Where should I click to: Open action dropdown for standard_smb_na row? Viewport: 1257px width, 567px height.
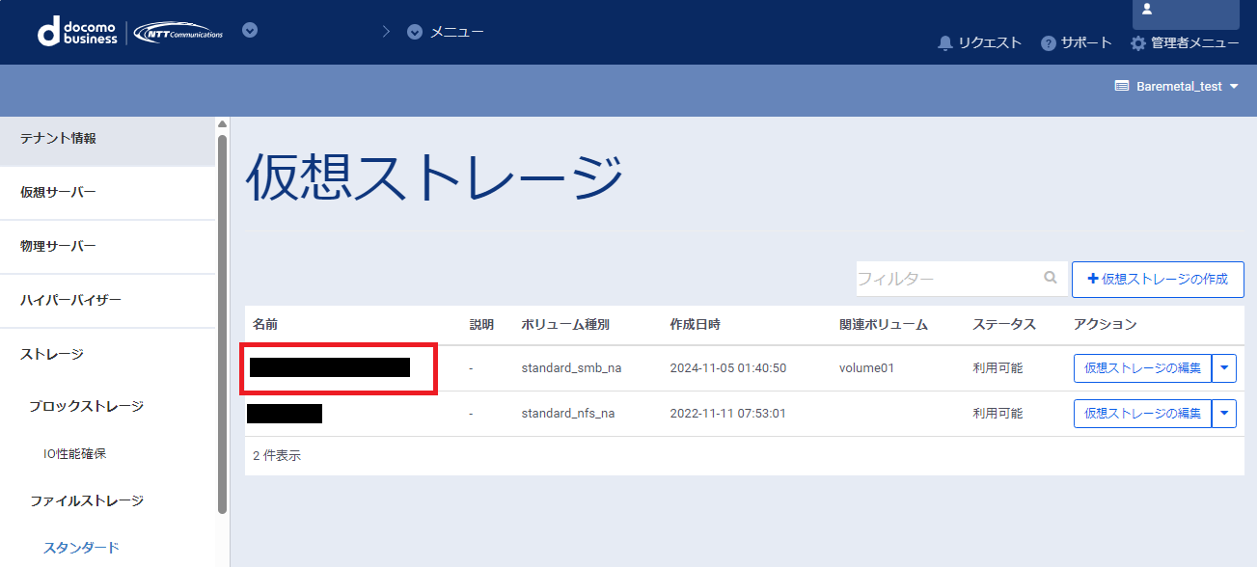[x=1224, y=367]
